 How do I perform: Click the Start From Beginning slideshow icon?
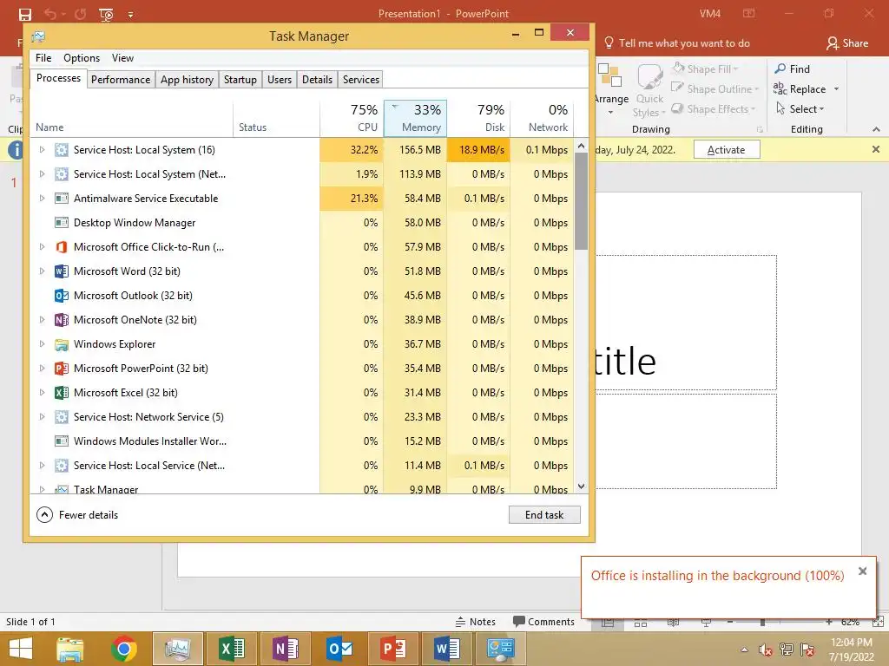coord(105,14)
